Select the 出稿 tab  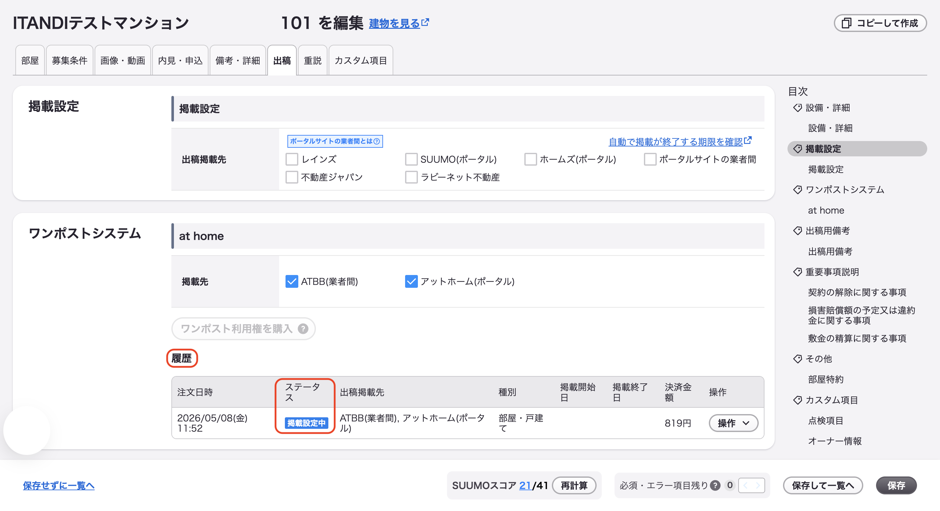click(x=282, y=60)
